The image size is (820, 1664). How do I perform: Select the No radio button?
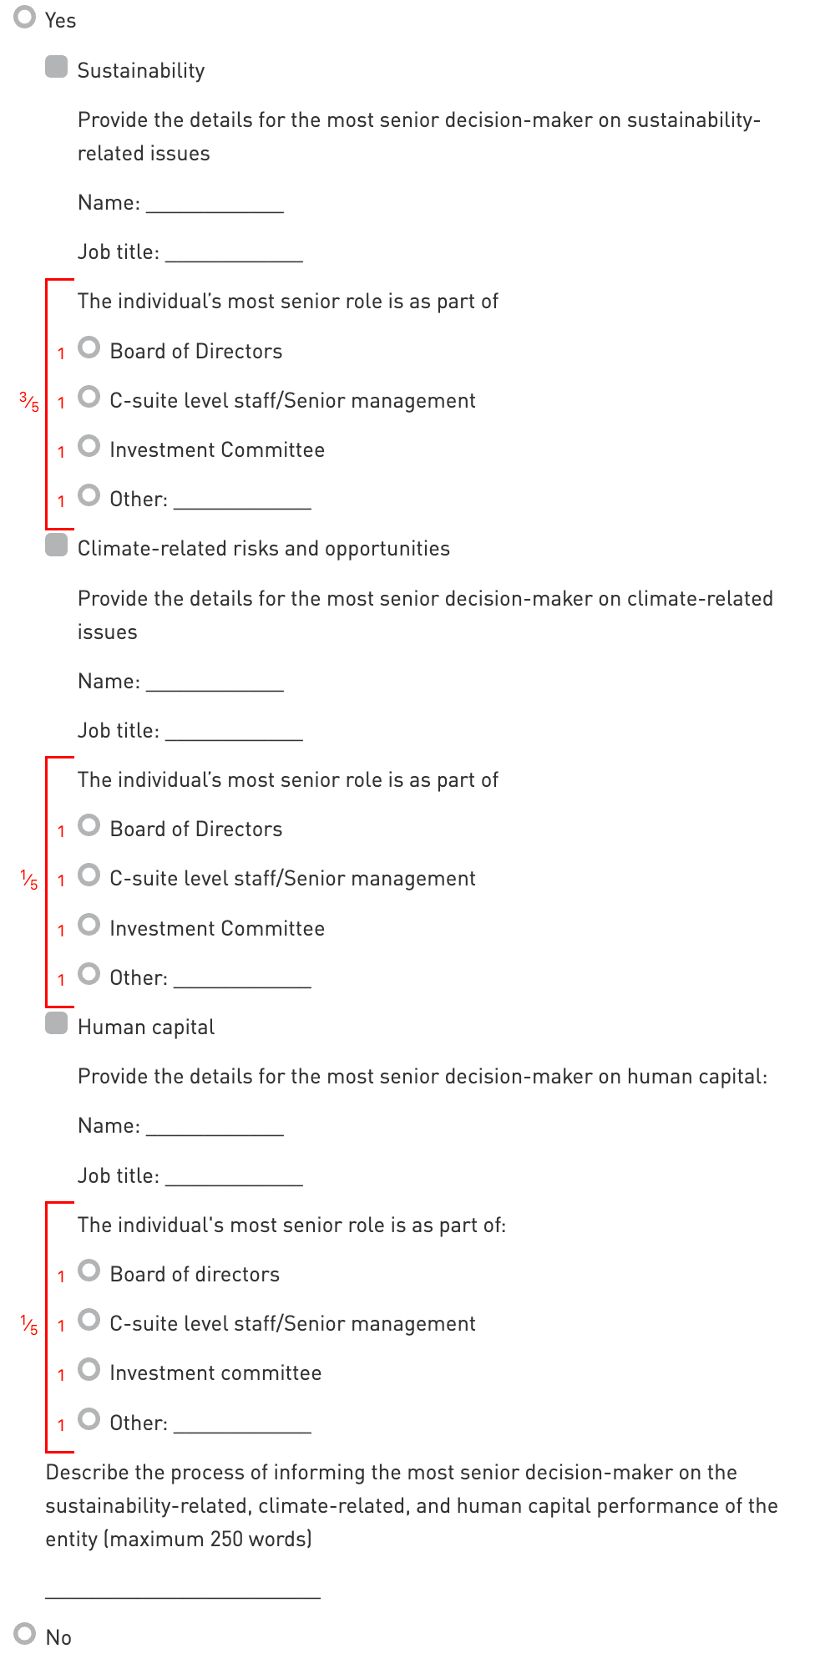coord(25,1634)
